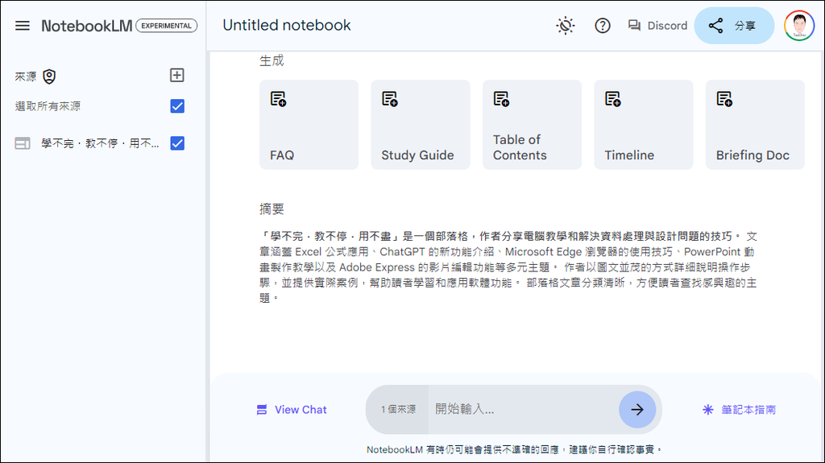Open the user profile avatar

[x=799, y=25]
